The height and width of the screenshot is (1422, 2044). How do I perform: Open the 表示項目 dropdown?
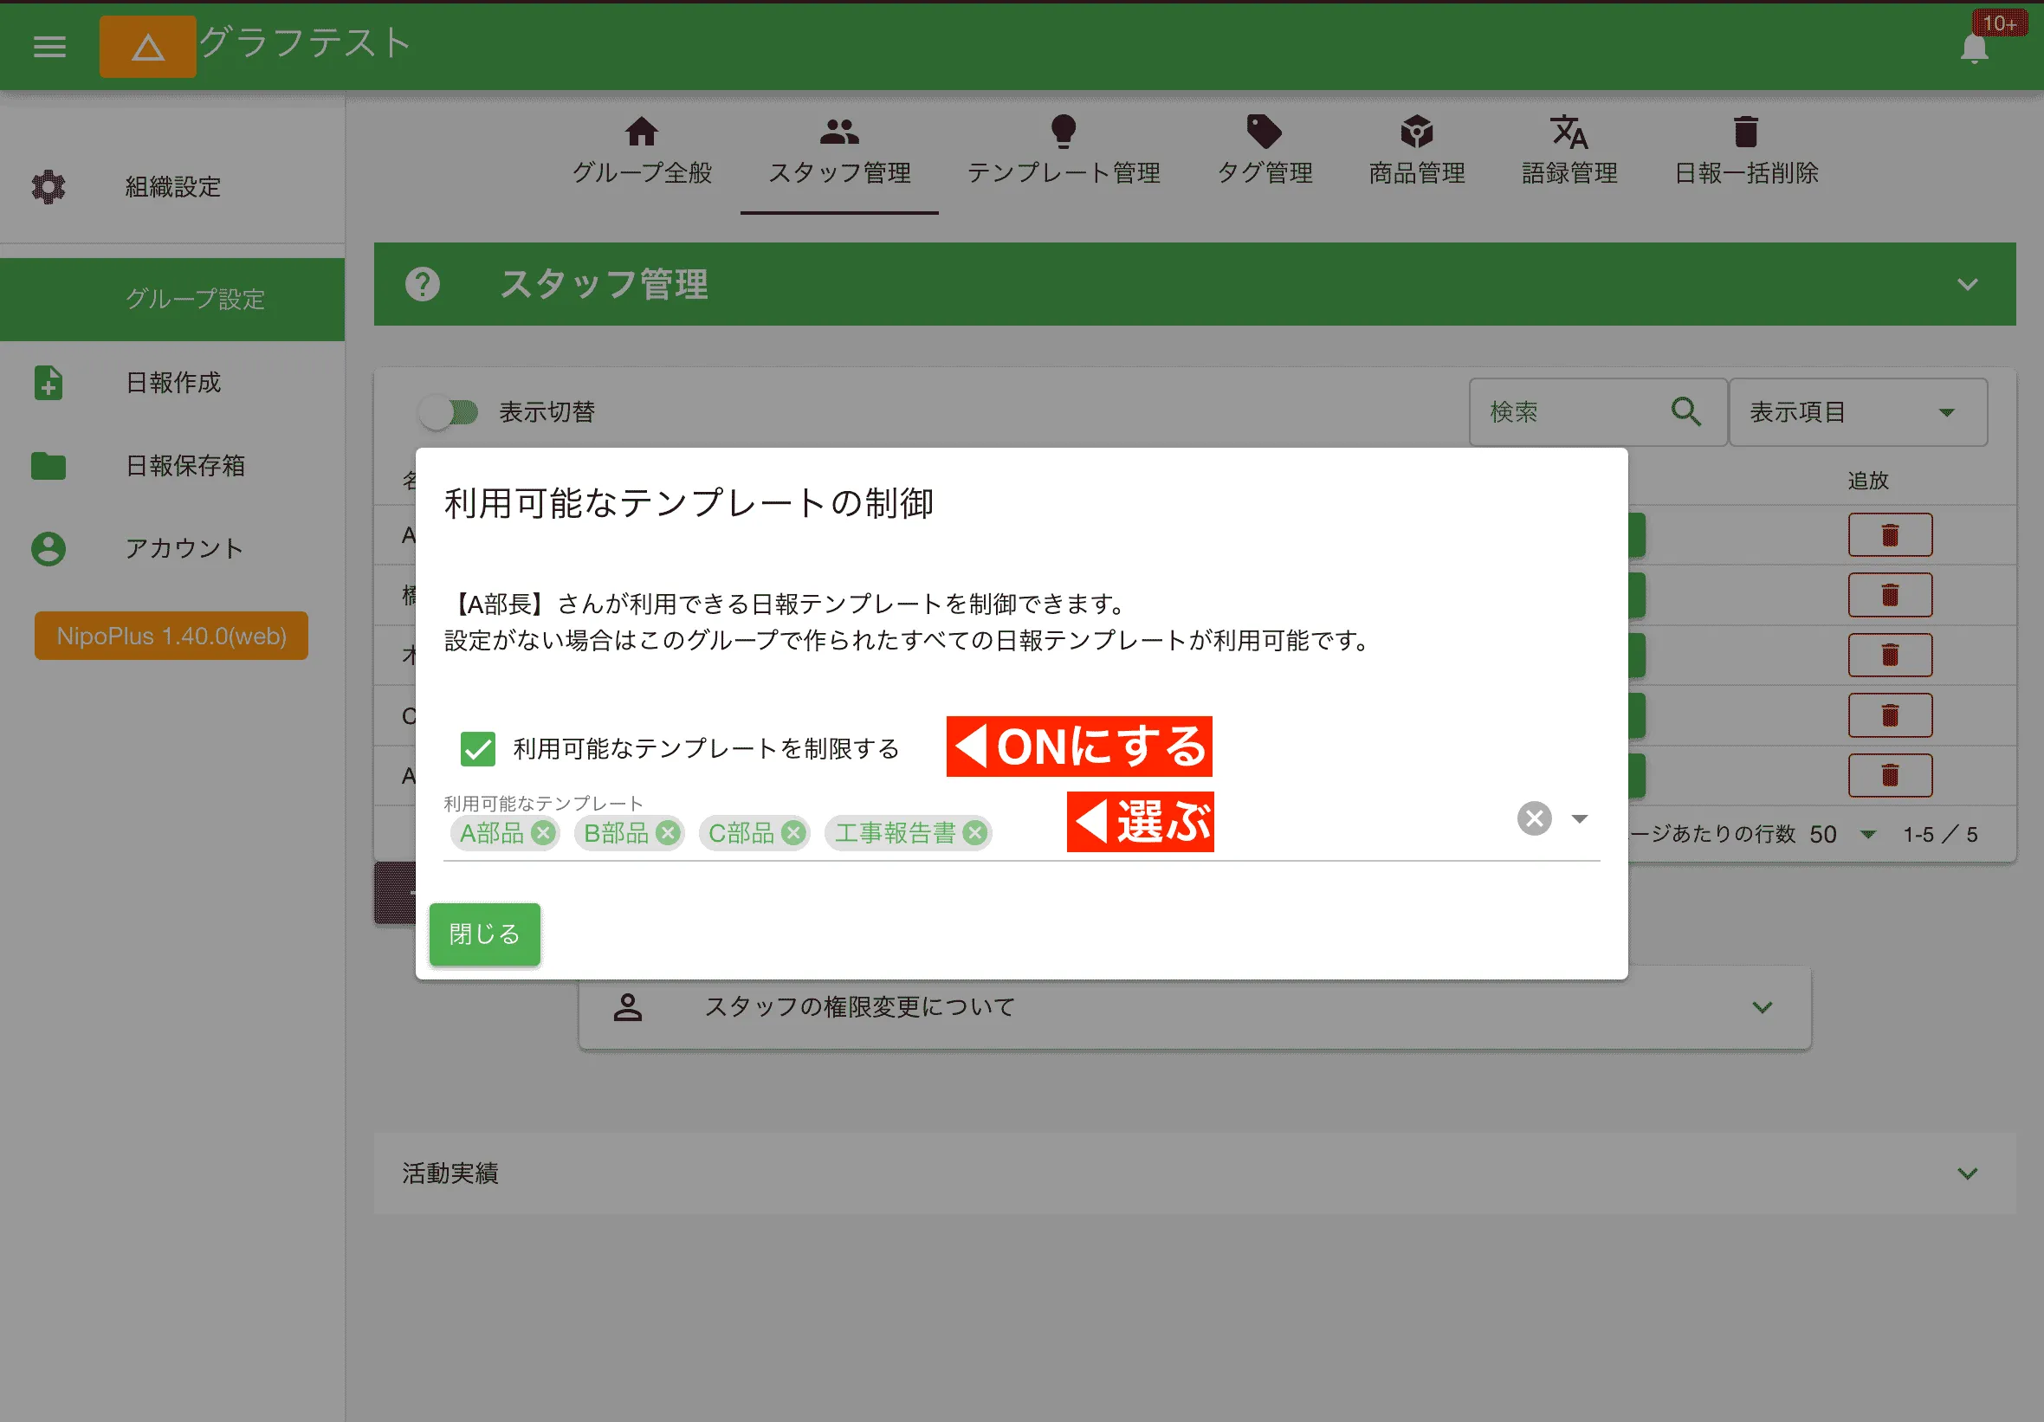pyautogui.click(x=1858, y=411)
